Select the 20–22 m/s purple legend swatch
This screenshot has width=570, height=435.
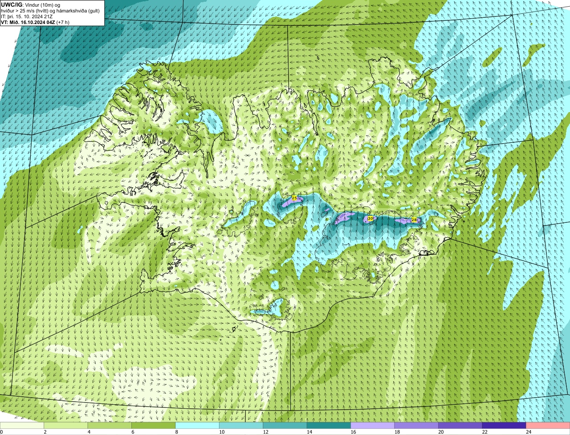460,425
